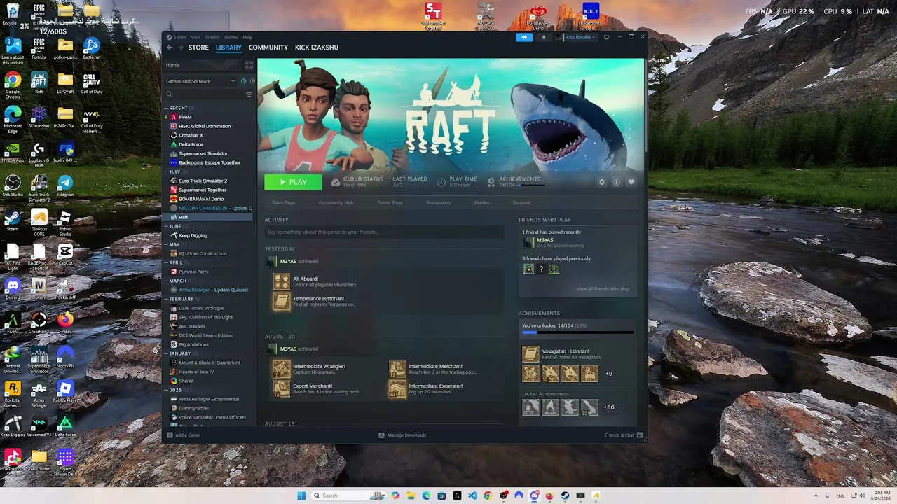Open the Friends menu
This screenshot has width=897, height=504.
point(212,37)
